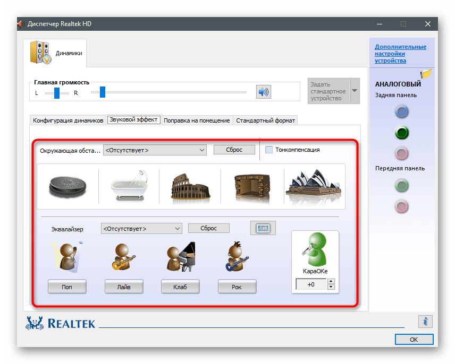Viewport: 455px width, 364px height.
Task: Expand the Эквалайзер preset dropdown
Action: 141,229
